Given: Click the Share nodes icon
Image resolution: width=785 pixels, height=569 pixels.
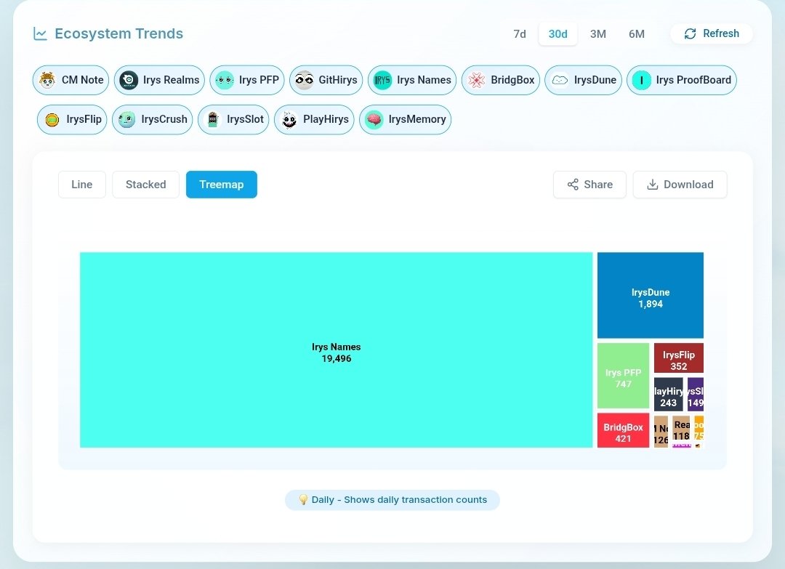Looking at the screenshot, I should tap(573, 185).
